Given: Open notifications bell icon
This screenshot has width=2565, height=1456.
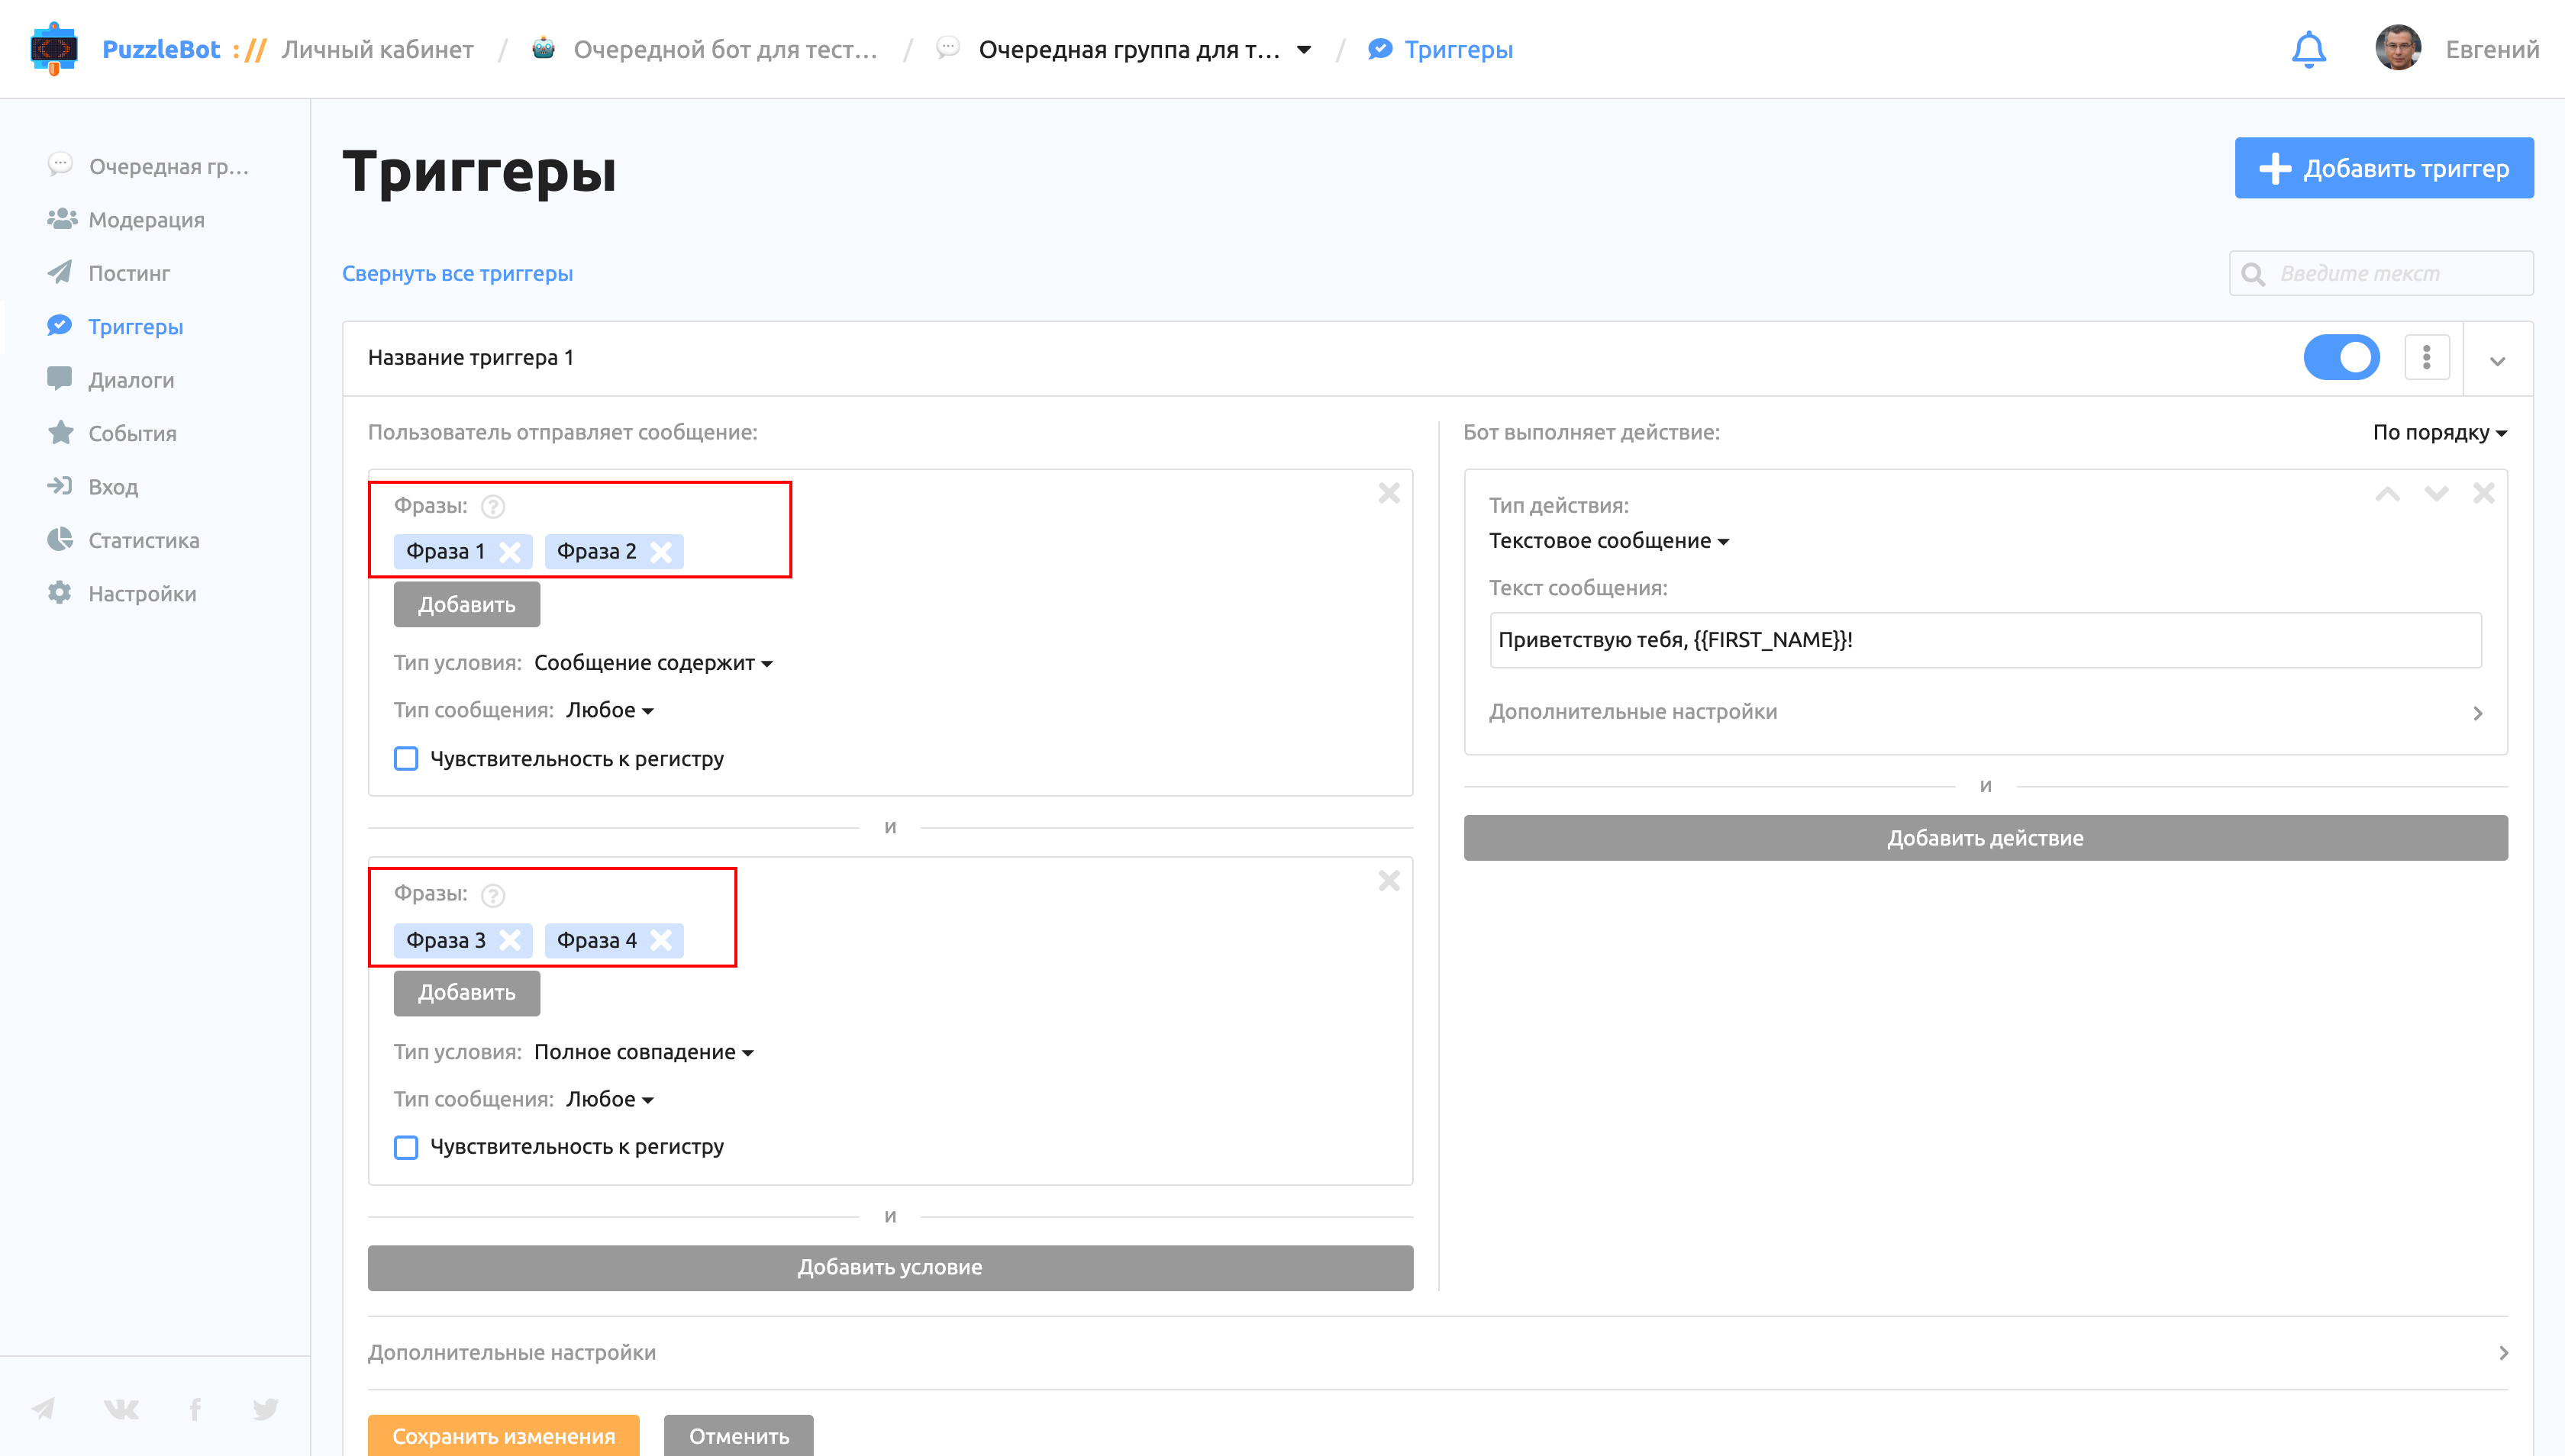Looking at the screenshot, I should [2309, 49].
